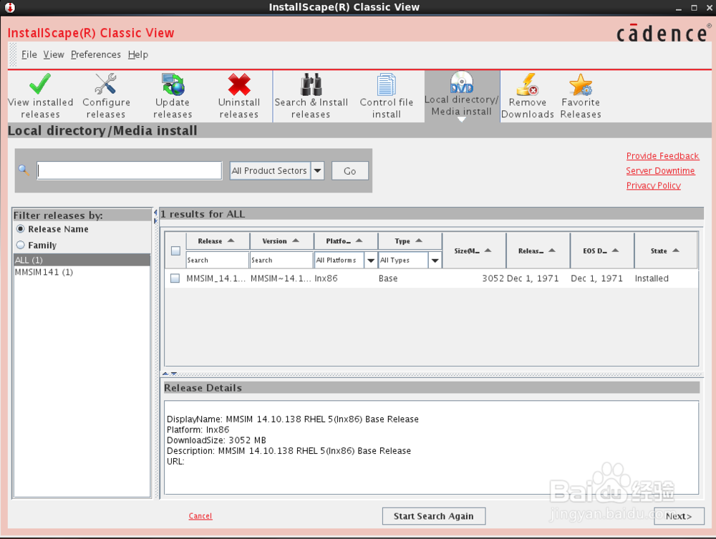Collapse the filter panel splitter arrows
716x539 pixels.
pos(155,216)
